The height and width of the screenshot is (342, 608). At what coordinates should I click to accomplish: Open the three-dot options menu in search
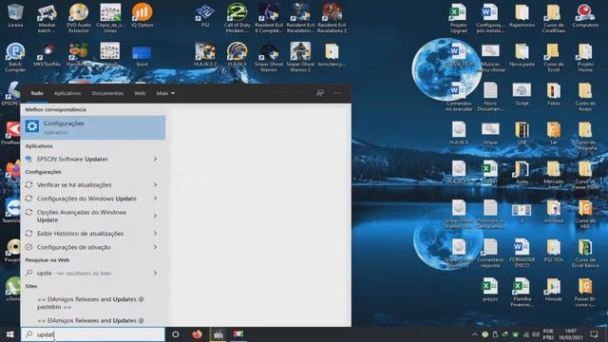(338, 93)
